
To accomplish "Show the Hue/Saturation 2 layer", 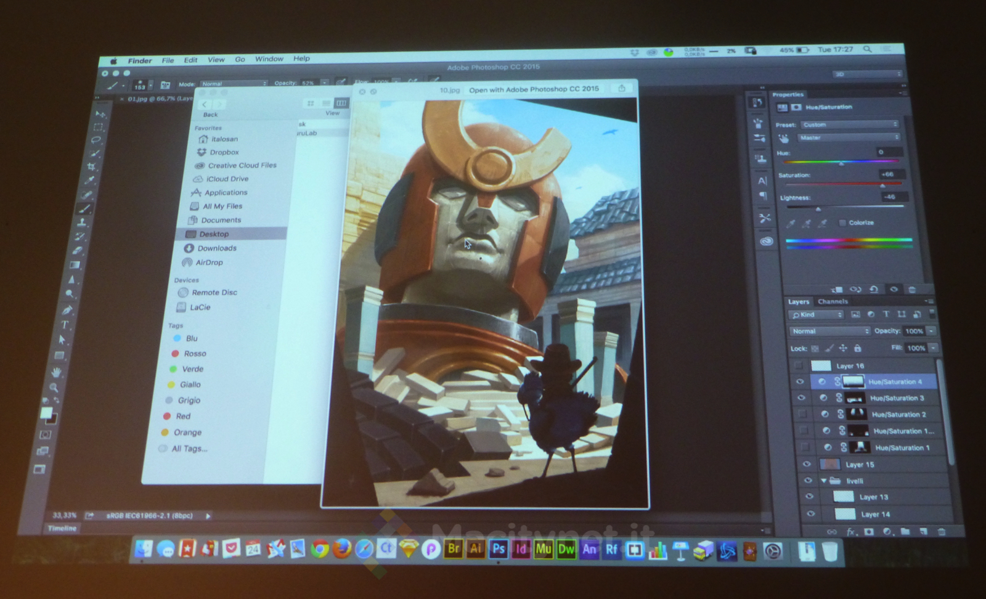I will [802, 414].
